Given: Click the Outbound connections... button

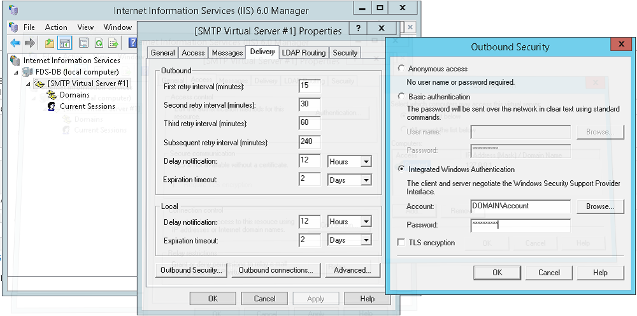Looking at the screenshot, I should click(276, 270).
